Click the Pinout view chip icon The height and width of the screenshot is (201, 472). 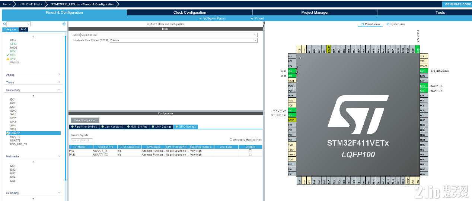[363, 24]
